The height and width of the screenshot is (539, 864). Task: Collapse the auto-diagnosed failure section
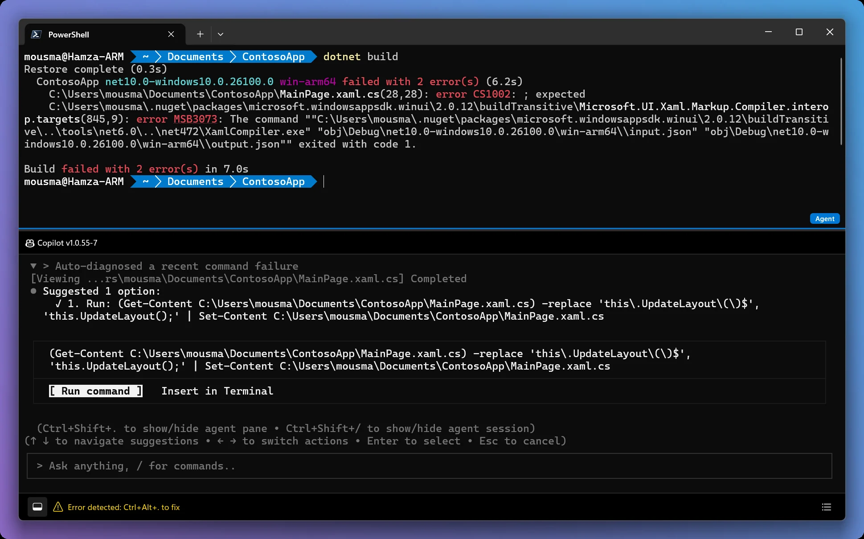(33, 266)
